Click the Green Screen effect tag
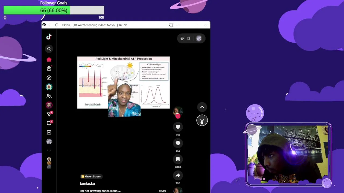Screen dimensions: 344x193 pos(91,176)
